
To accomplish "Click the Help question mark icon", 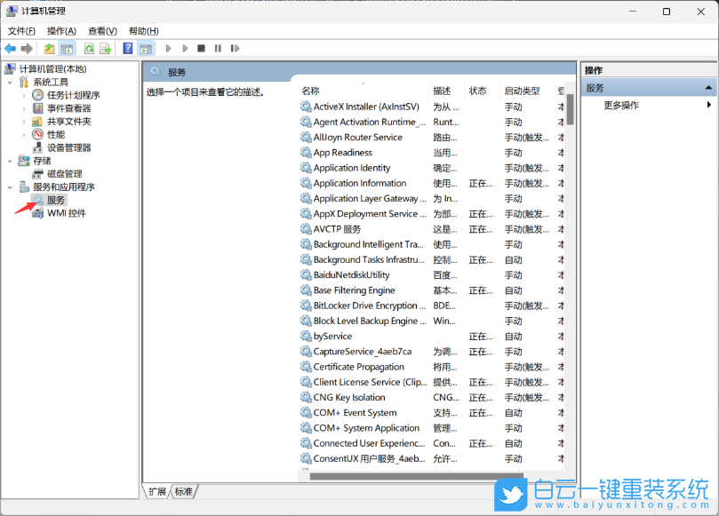I will (x=126, y=49).
